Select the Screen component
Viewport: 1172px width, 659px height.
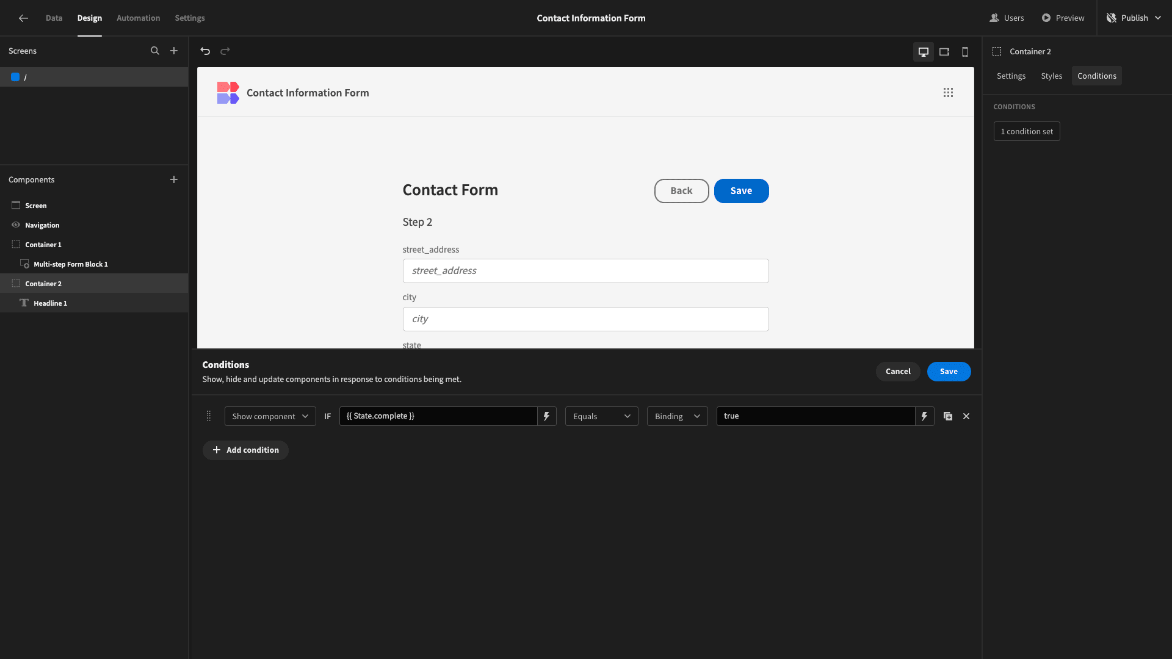[x=94, y=206]
